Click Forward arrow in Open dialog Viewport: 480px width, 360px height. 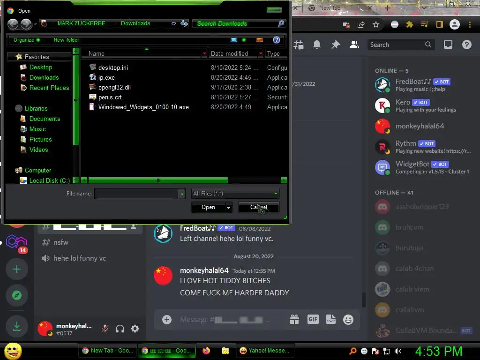coord(26,24)
